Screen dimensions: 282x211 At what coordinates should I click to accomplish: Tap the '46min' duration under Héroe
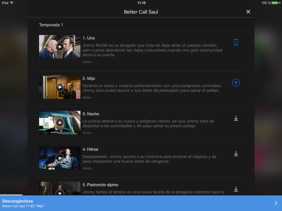pyautogui.click(x=87, y=168)
